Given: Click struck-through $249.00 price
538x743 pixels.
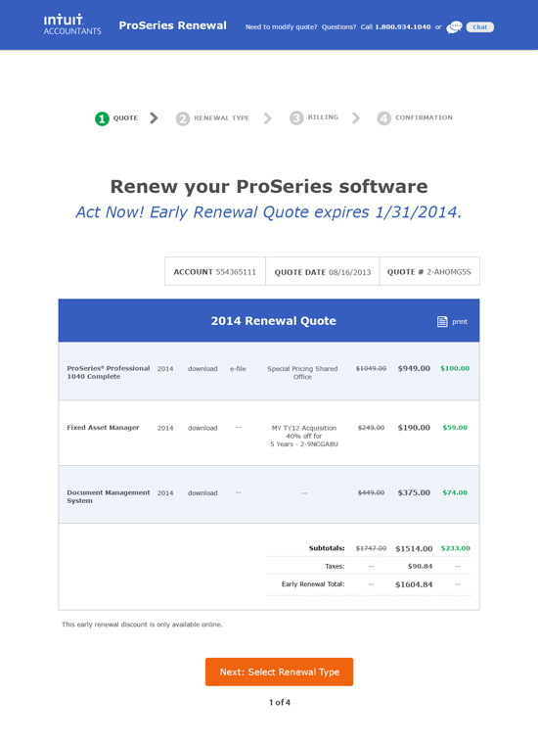Looking at the screenshot, I should pyautogui.click(x=372, y=428).
